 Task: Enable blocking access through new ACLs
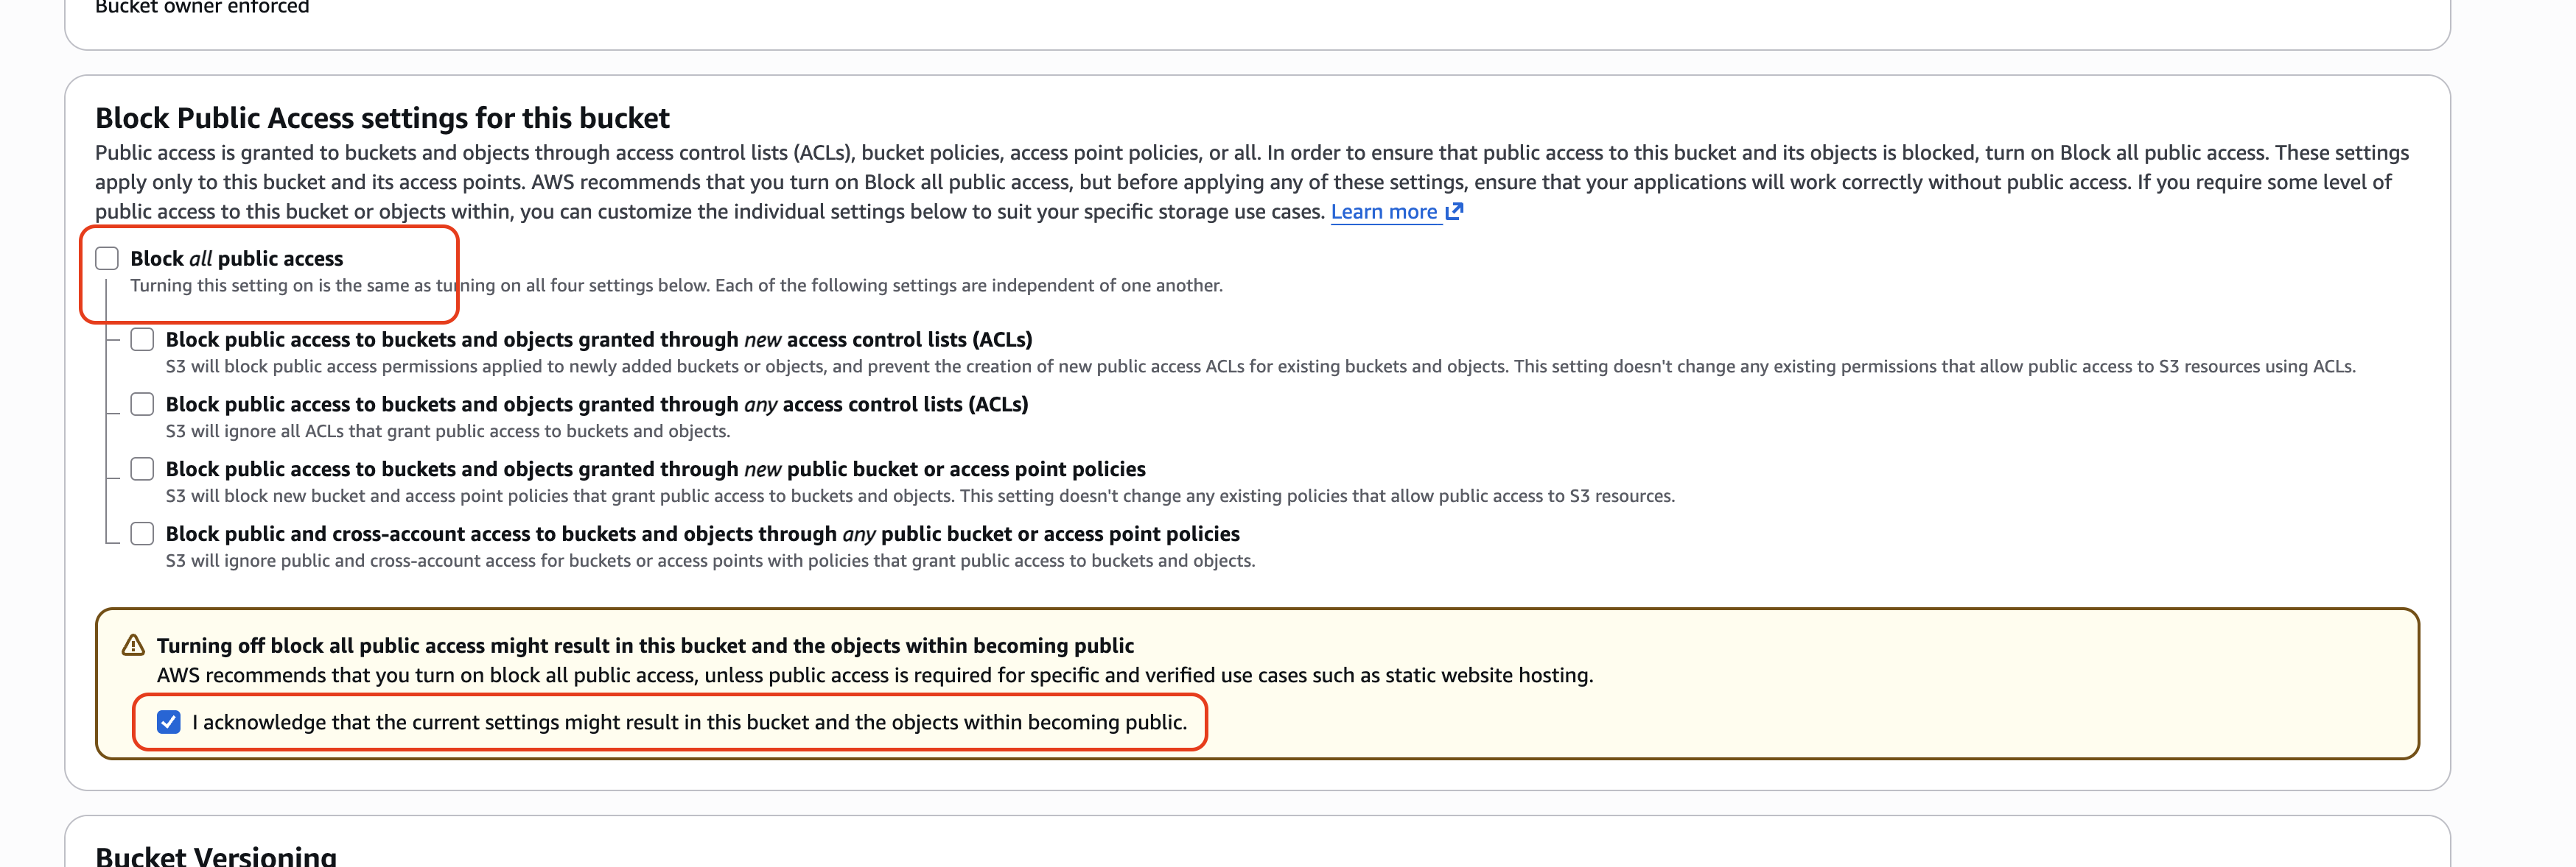tap(142, 339)
